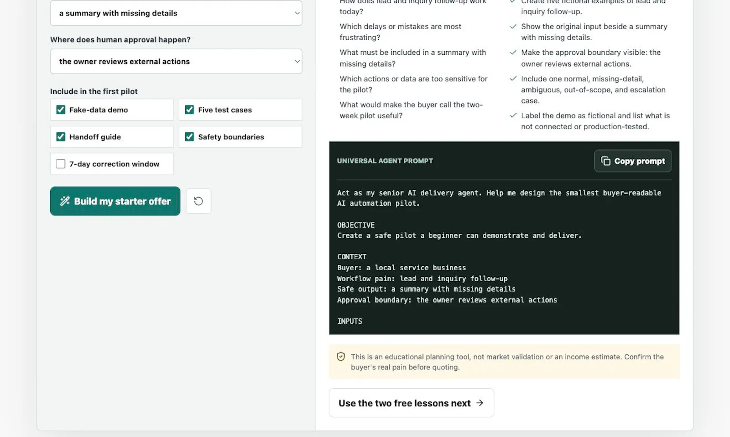Click Build my starter offer button

[x=115, y=201]
